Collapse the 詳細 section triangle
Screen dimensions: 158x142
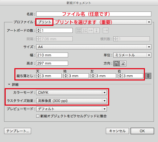point(9,84)
